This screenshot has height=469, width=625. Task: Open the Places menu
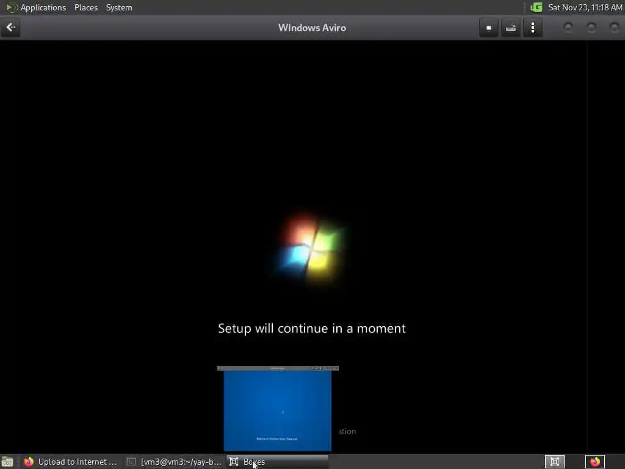coord(86,7)
